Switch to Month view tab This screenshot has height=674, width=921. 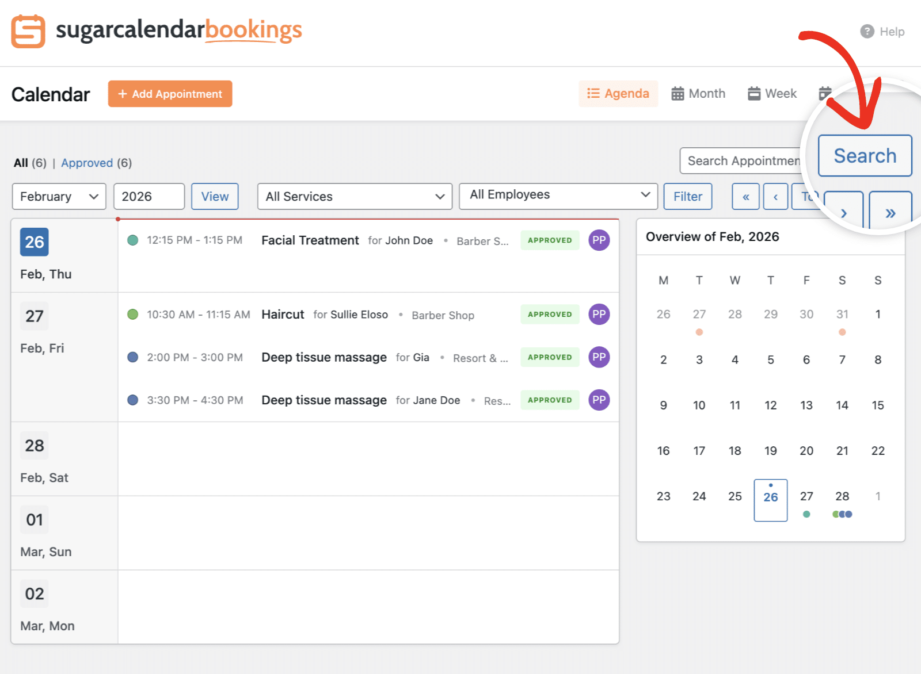coord(698,94)
